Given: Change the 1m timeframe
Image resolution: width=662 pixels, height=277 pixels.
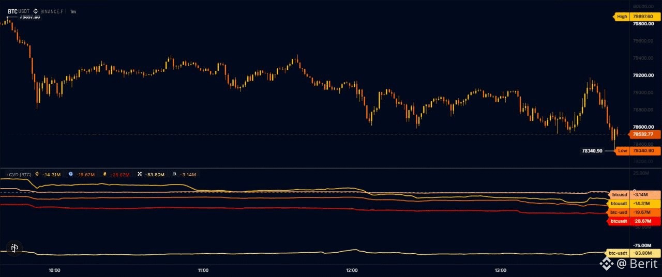Looking at the screenshot, I should click(x=73, y=11).
